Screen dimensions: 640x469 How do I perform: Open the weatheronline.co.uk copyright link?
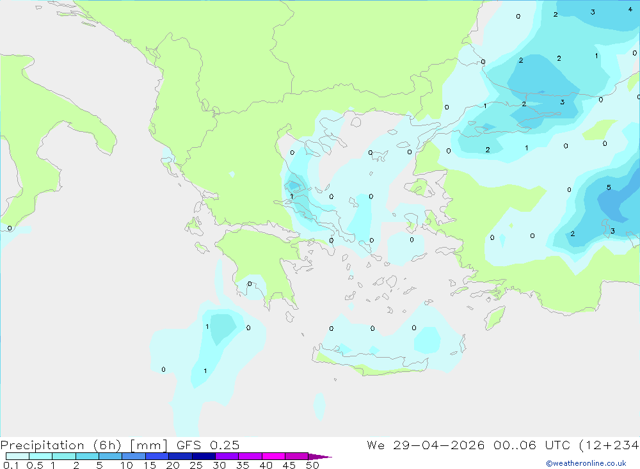[x=586, y=463]
